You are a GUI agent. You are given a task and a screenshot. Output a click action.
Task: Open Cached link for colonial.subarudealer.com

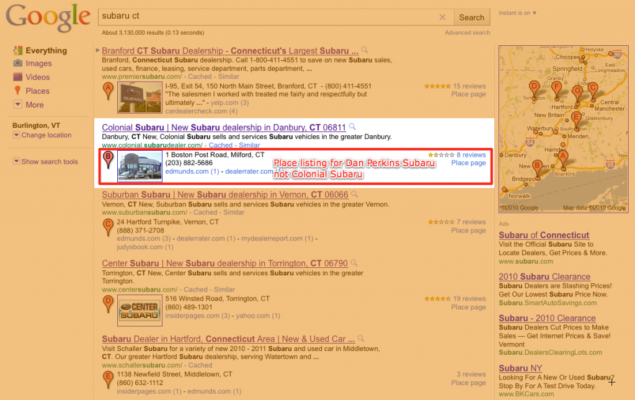220,145
